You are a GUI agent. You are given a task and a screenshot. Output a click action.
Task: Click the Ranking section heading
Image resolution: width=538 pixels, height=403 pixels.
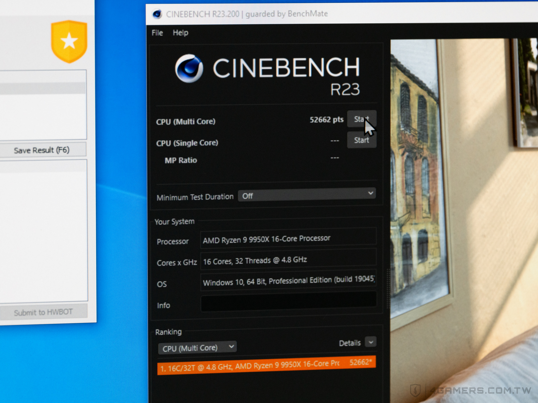[x=168, y=332]
